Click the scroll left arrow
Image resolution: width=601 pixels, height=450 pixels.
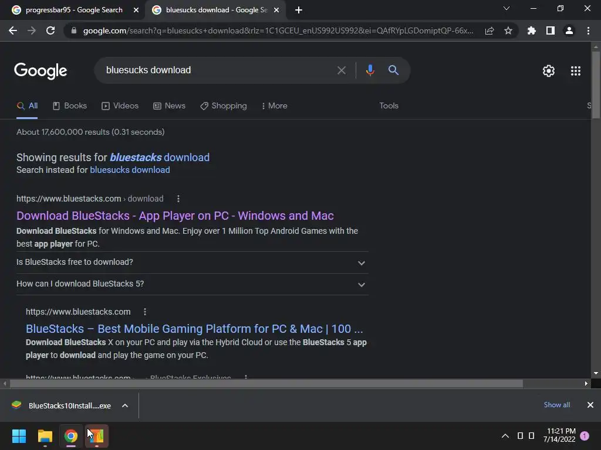(5, 383)
